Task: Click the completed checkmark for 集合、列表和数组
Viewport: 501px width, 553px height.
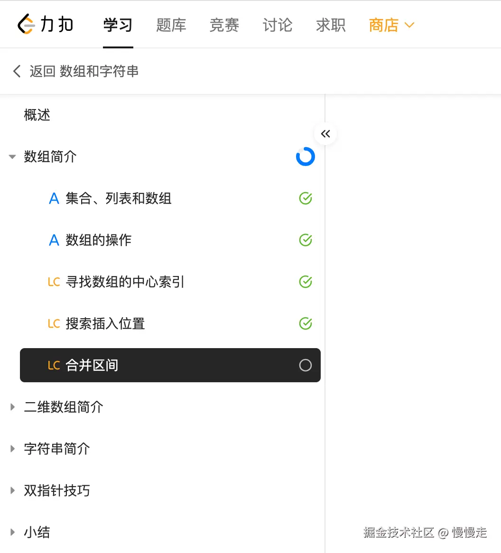Action: tap(306, 199)
